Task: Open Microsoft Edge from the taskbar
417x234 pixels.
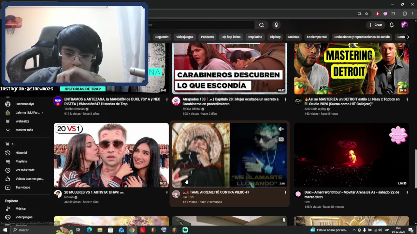Action: click(x=89, y=230)
